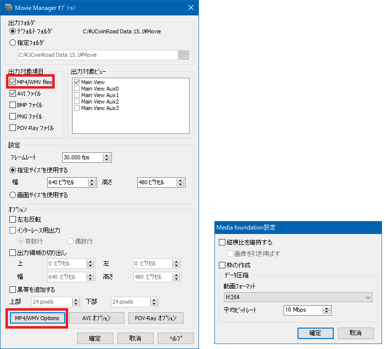Enable the BMP ファイル checkbox
This screenshot has height=349, width=385.
point(12,105)
